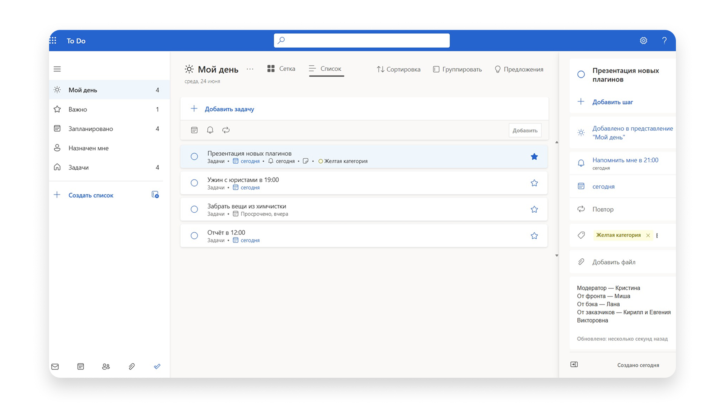Mark Отчёт в 12:00 complete
This screenshot has height=408, width=725.
(194, 236)
